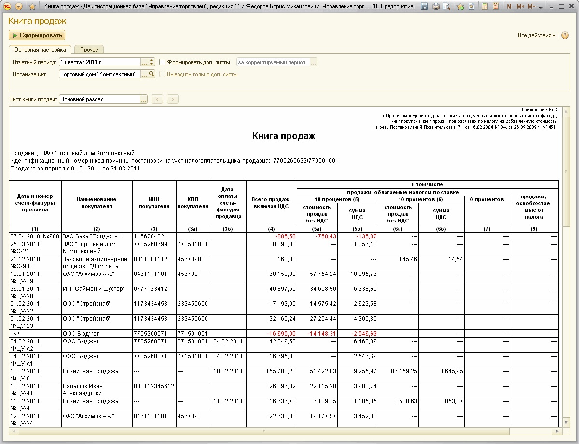Click the M- memory subtract button
The height and width of the screenshot is (444, 579).
(x=531, y=7)
